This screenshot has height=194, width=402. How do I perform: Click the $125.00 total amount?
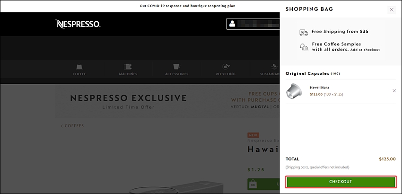(387, 159)
